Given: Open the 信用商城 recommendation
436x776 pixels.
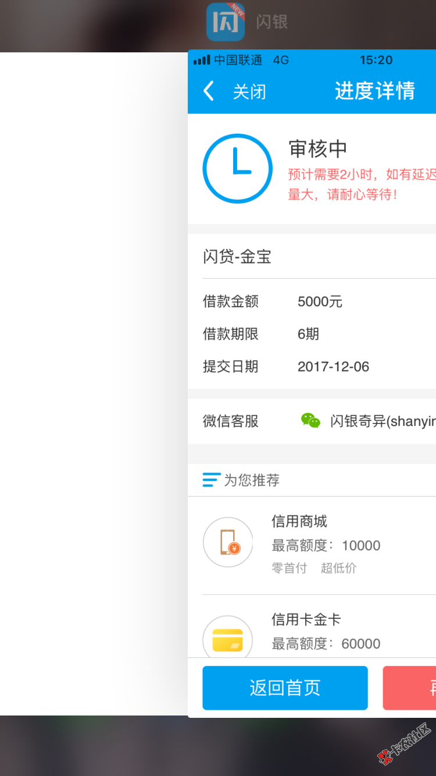Looking at the screenshot, I should 299,521.
